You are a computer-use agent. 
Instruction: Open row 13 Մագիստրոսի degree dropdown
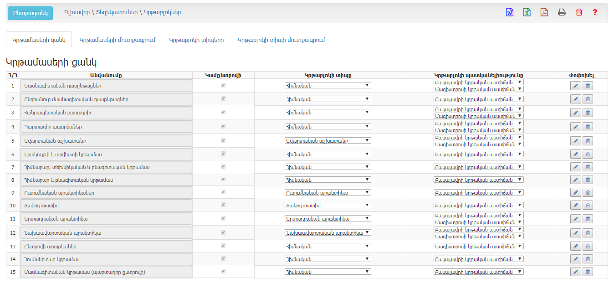[x=478, y=247]
